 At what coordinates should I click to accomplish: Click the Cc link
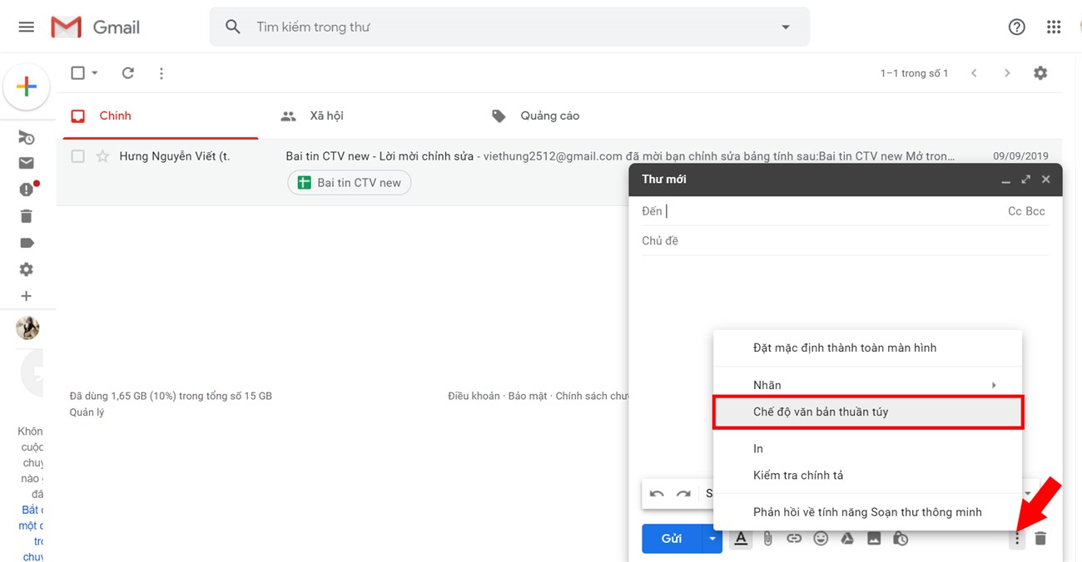pos(1015,211)
